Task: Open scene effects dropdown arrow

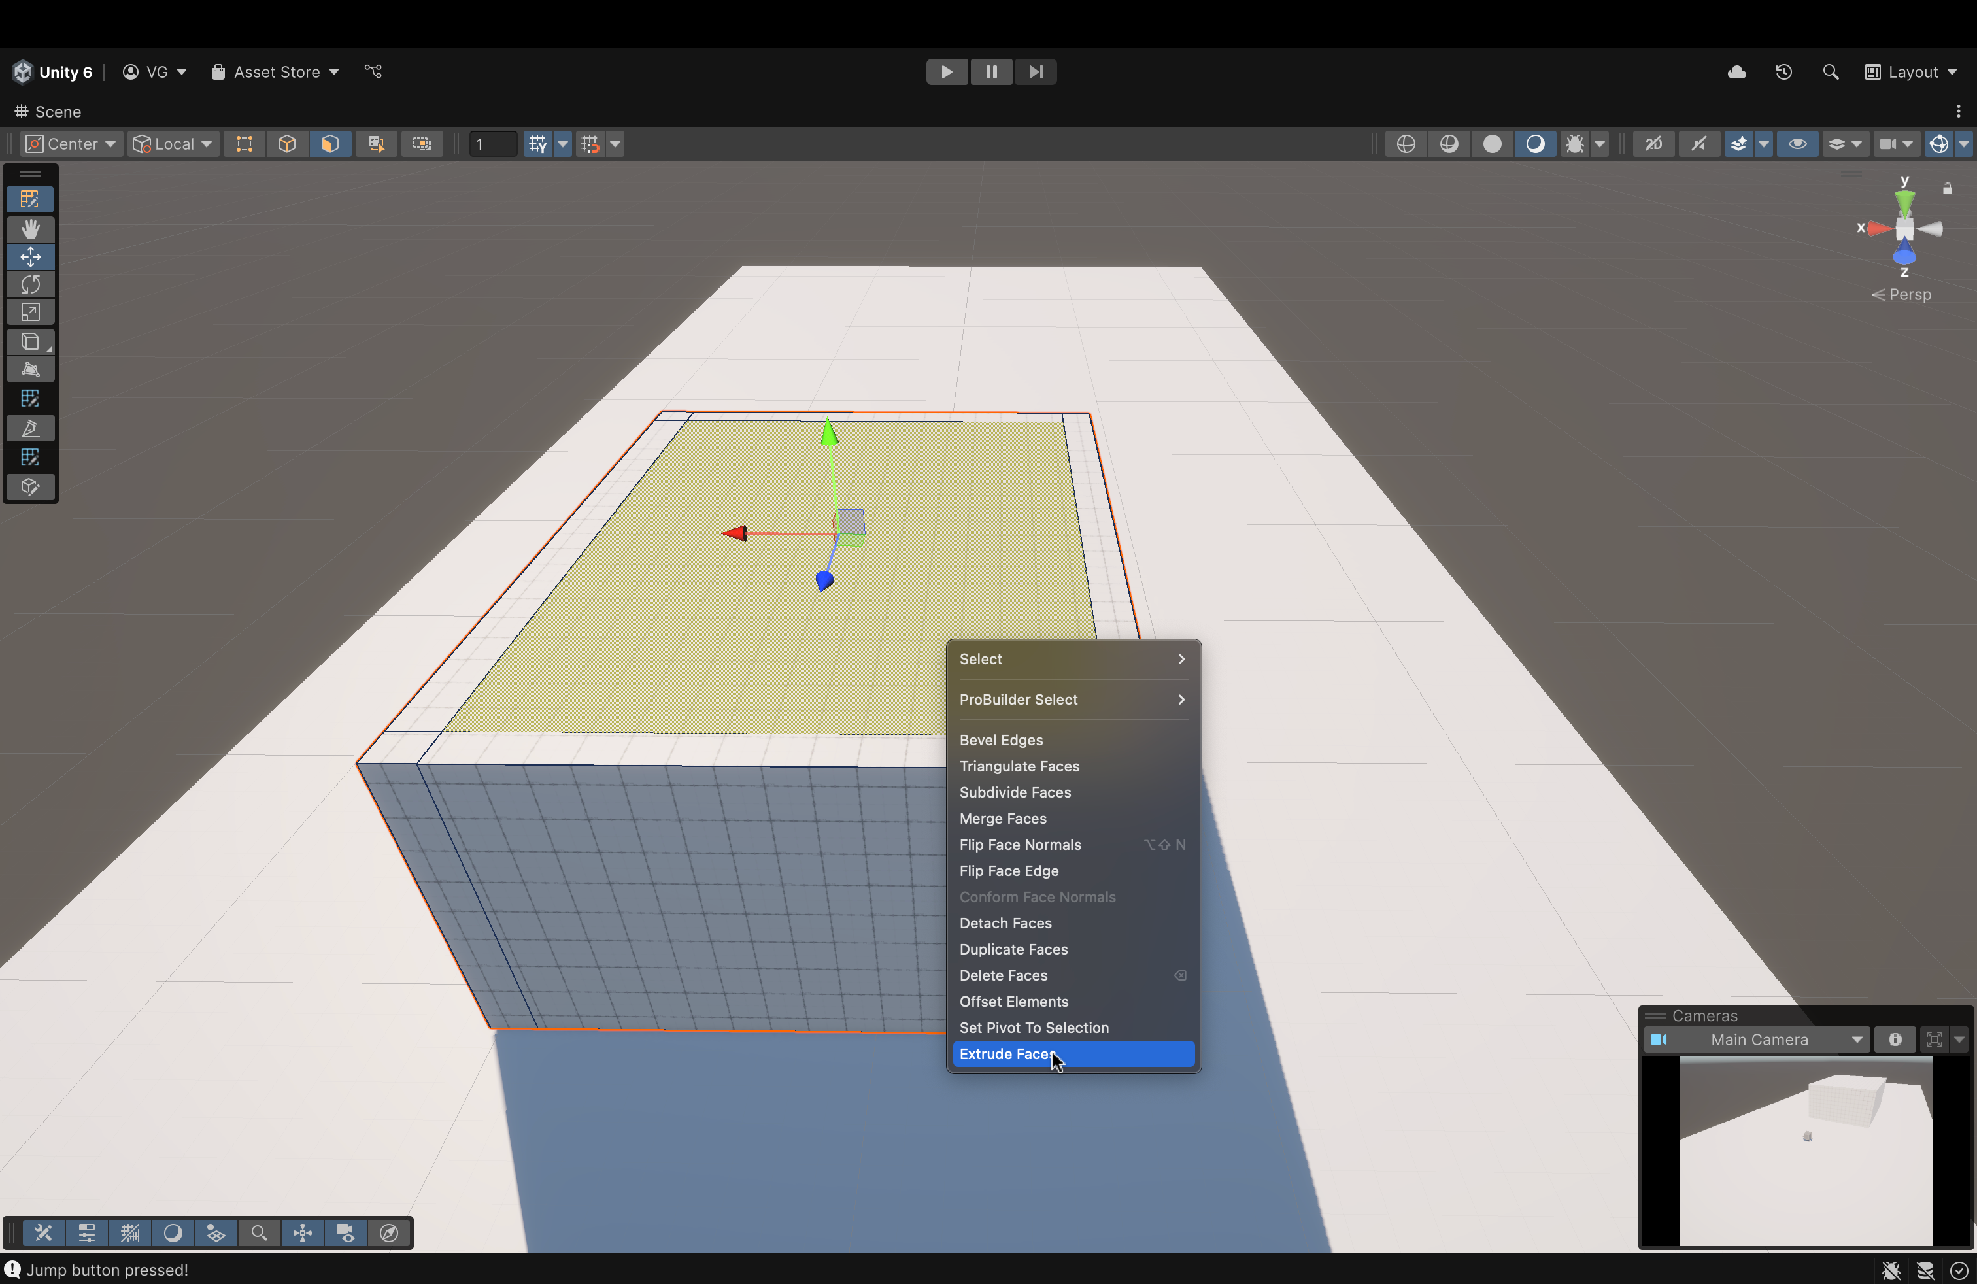Action: point(1763,144)
